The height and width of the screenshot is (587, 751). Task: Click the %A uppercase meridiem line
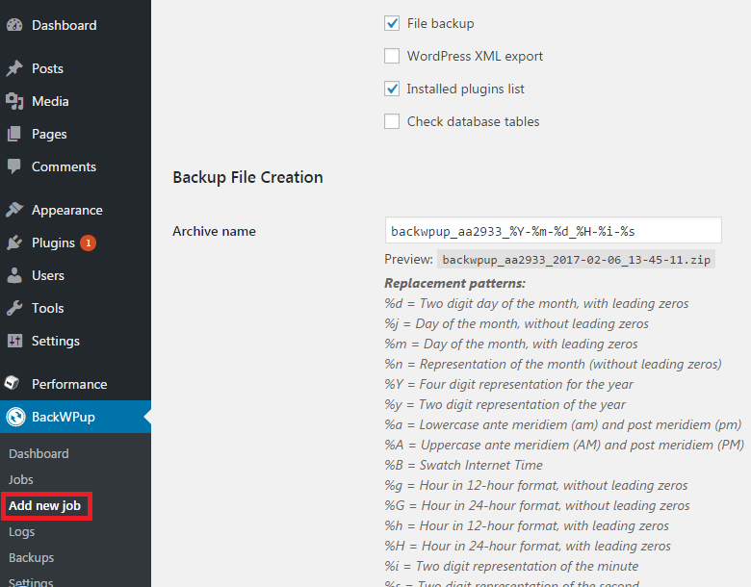point(564,445)
